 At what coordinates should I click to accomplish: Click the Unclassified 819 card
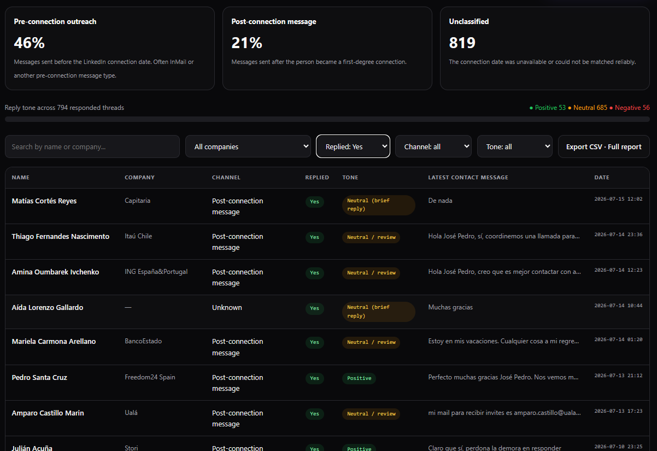[545, 48]
